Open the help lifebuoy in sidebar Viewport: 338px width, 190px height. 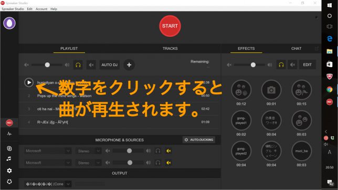(9, 182)
